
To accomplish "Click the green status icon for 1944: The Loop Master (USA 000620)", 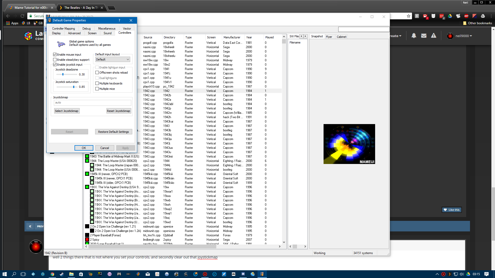I will tap(87, 161).
